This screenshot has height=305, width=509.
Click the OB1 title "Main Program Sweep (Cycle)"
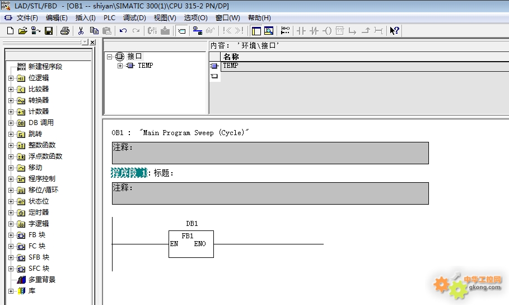[194, 133]
